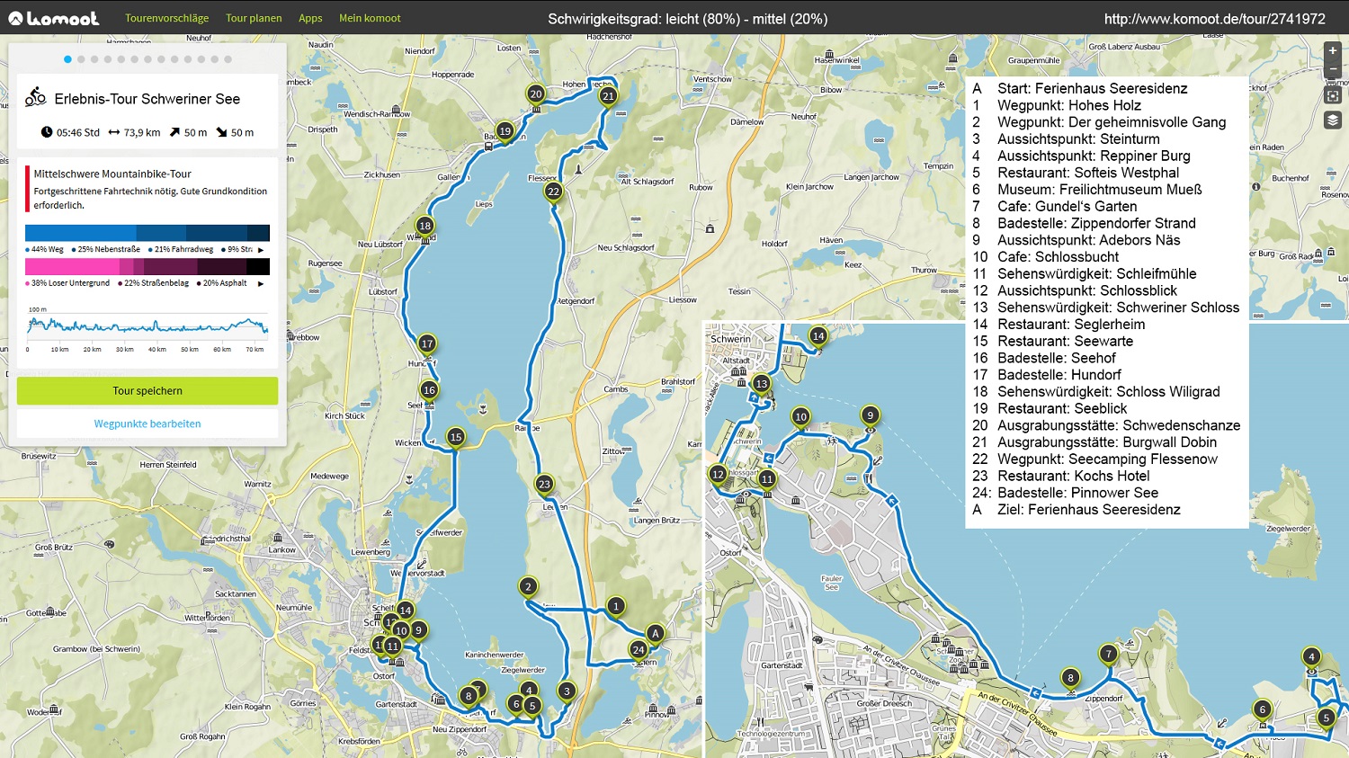The height and width of the screenshot is (758, 1349).
Task: Click the 25% Nebenstraße legend entry
Action: [x=106, y=249]
